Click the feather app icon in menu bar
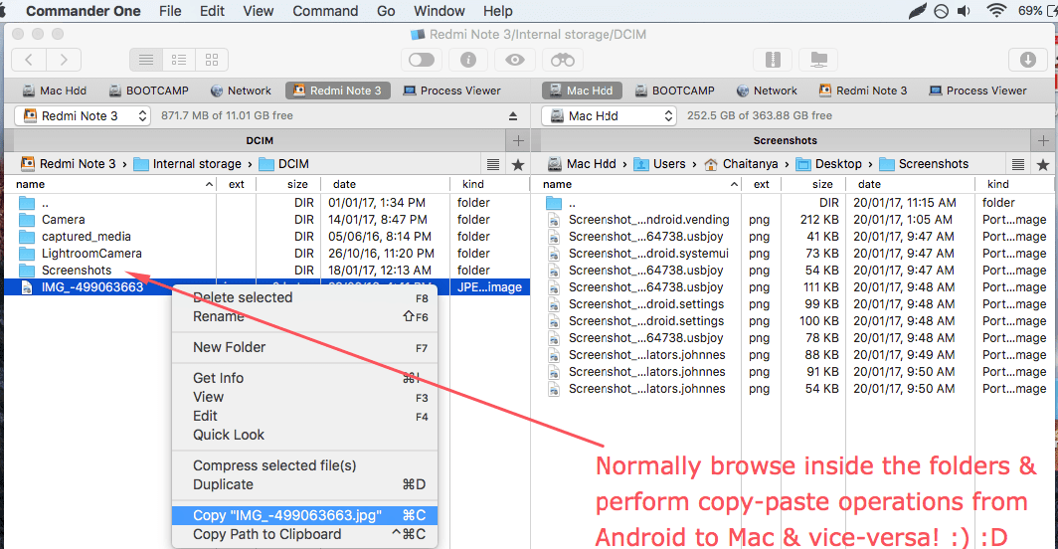The width and height of the screenshot is (1058, 549). tap(917, 11)
